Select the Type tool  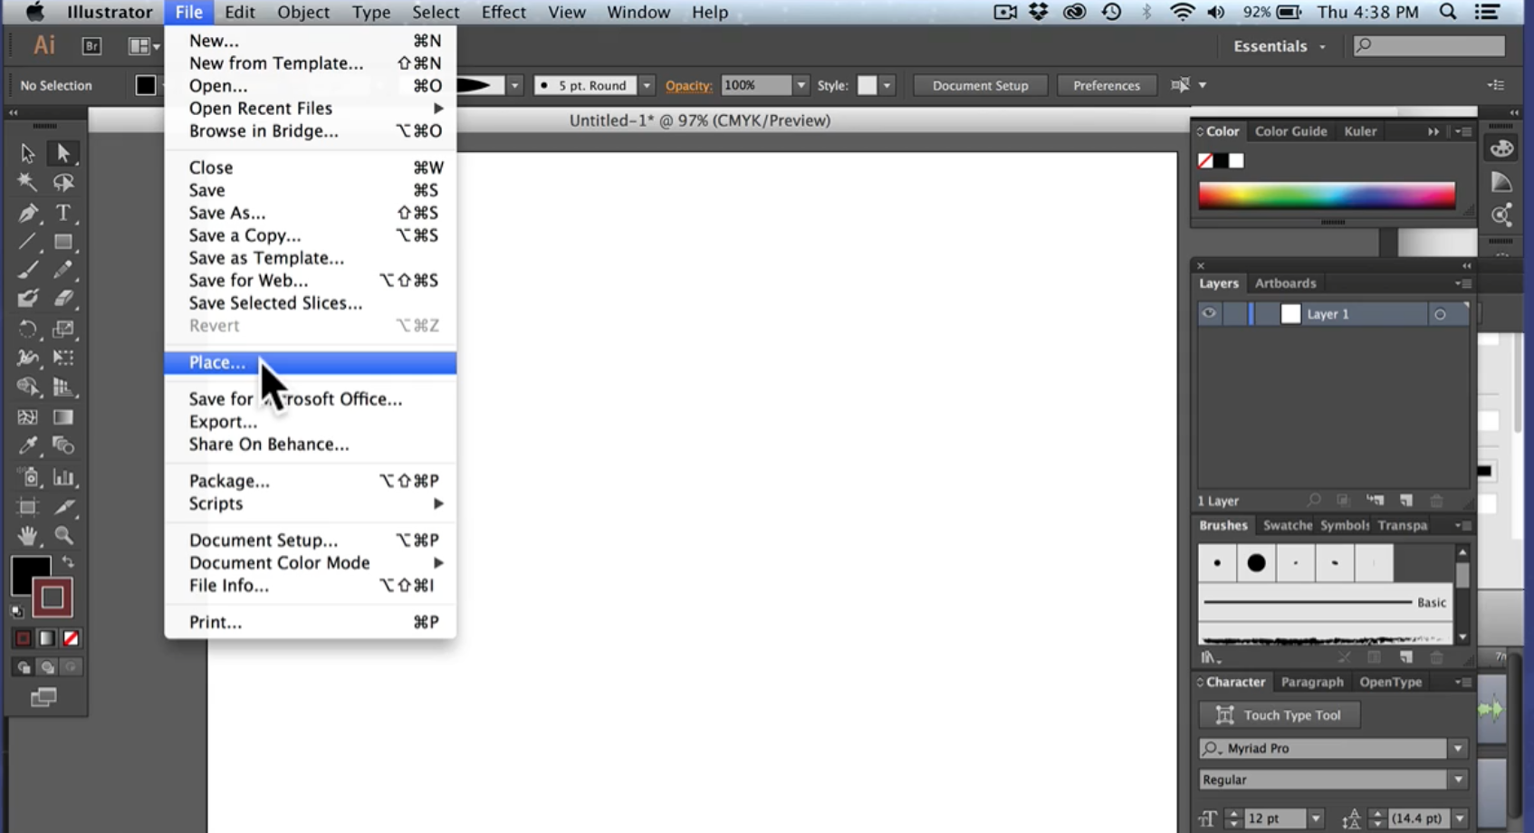(62, 213)
